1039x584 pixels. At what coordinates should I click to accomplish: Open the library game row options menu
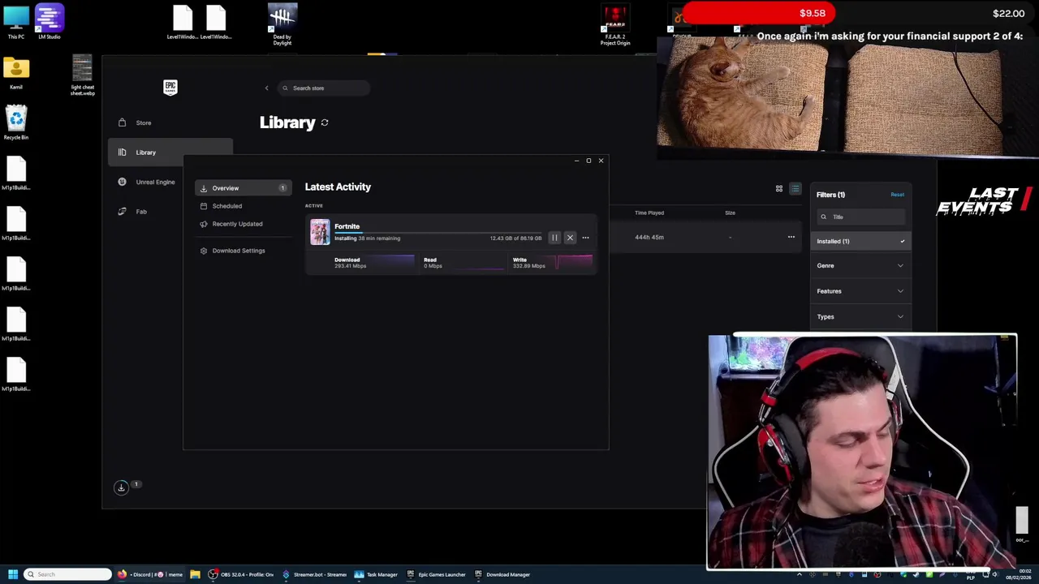pos(791,237)
